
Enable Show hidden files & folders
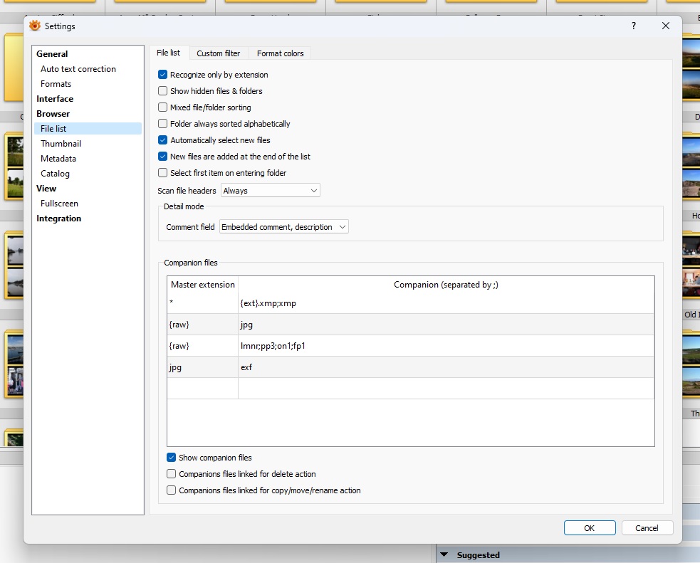(x=163, y=91)
